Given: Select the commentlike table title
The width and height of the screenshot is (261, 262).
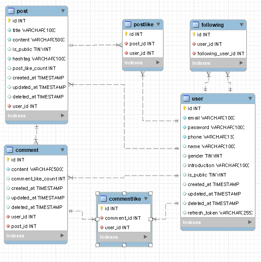Looking at the screenshot, I should (x=125, y=199).
